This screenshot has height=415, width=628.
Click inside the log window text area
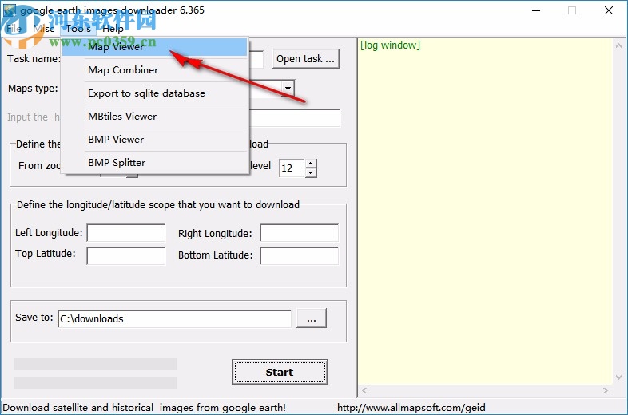486,212
